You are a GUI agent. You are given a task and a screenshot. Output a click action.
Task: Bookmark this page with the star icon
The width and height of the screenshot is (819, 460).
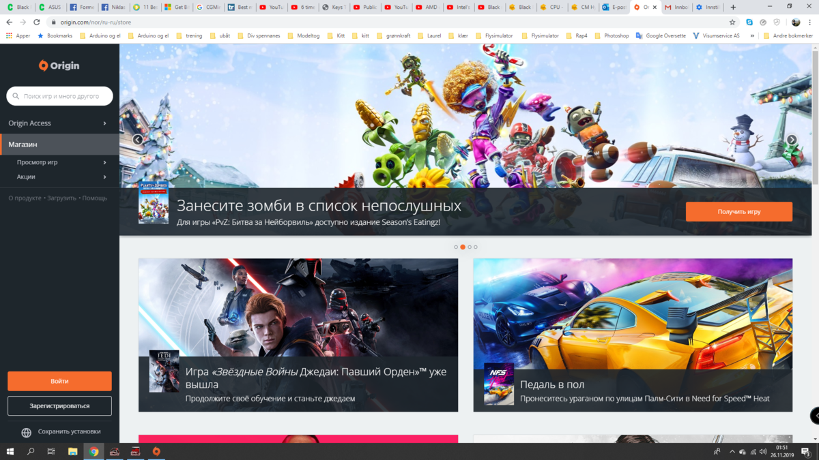(732, 22)
